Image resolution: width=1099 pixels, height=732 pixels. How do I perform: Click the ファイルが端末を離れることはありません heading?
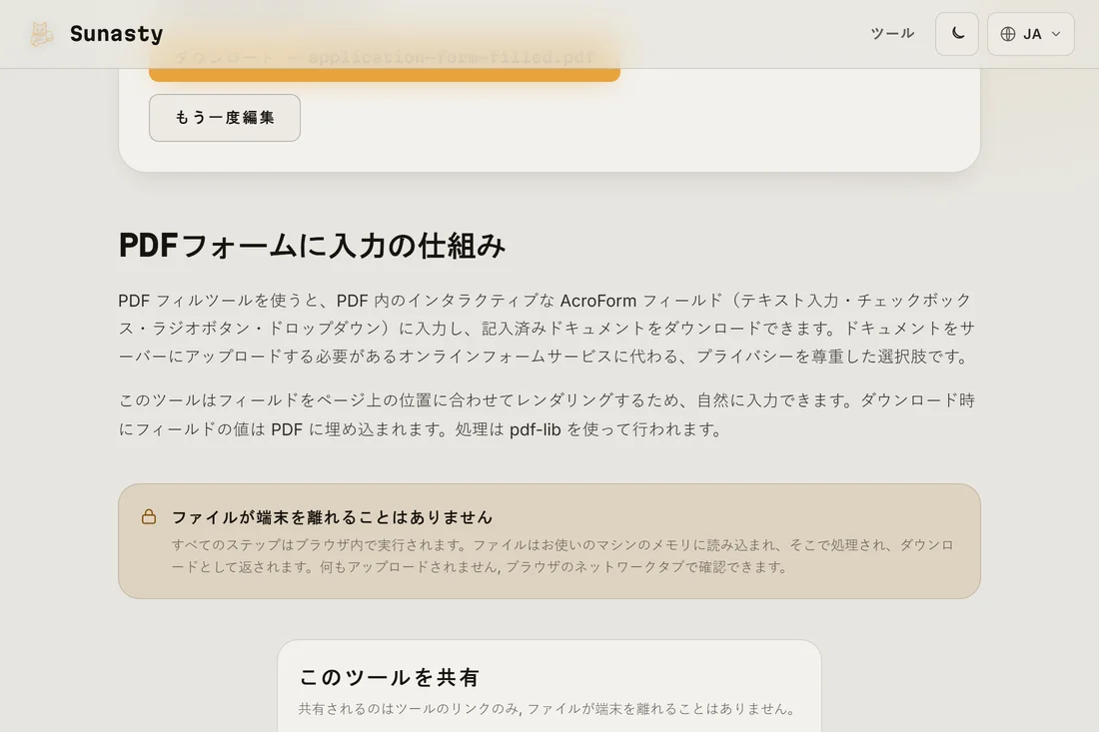point(333,517)
